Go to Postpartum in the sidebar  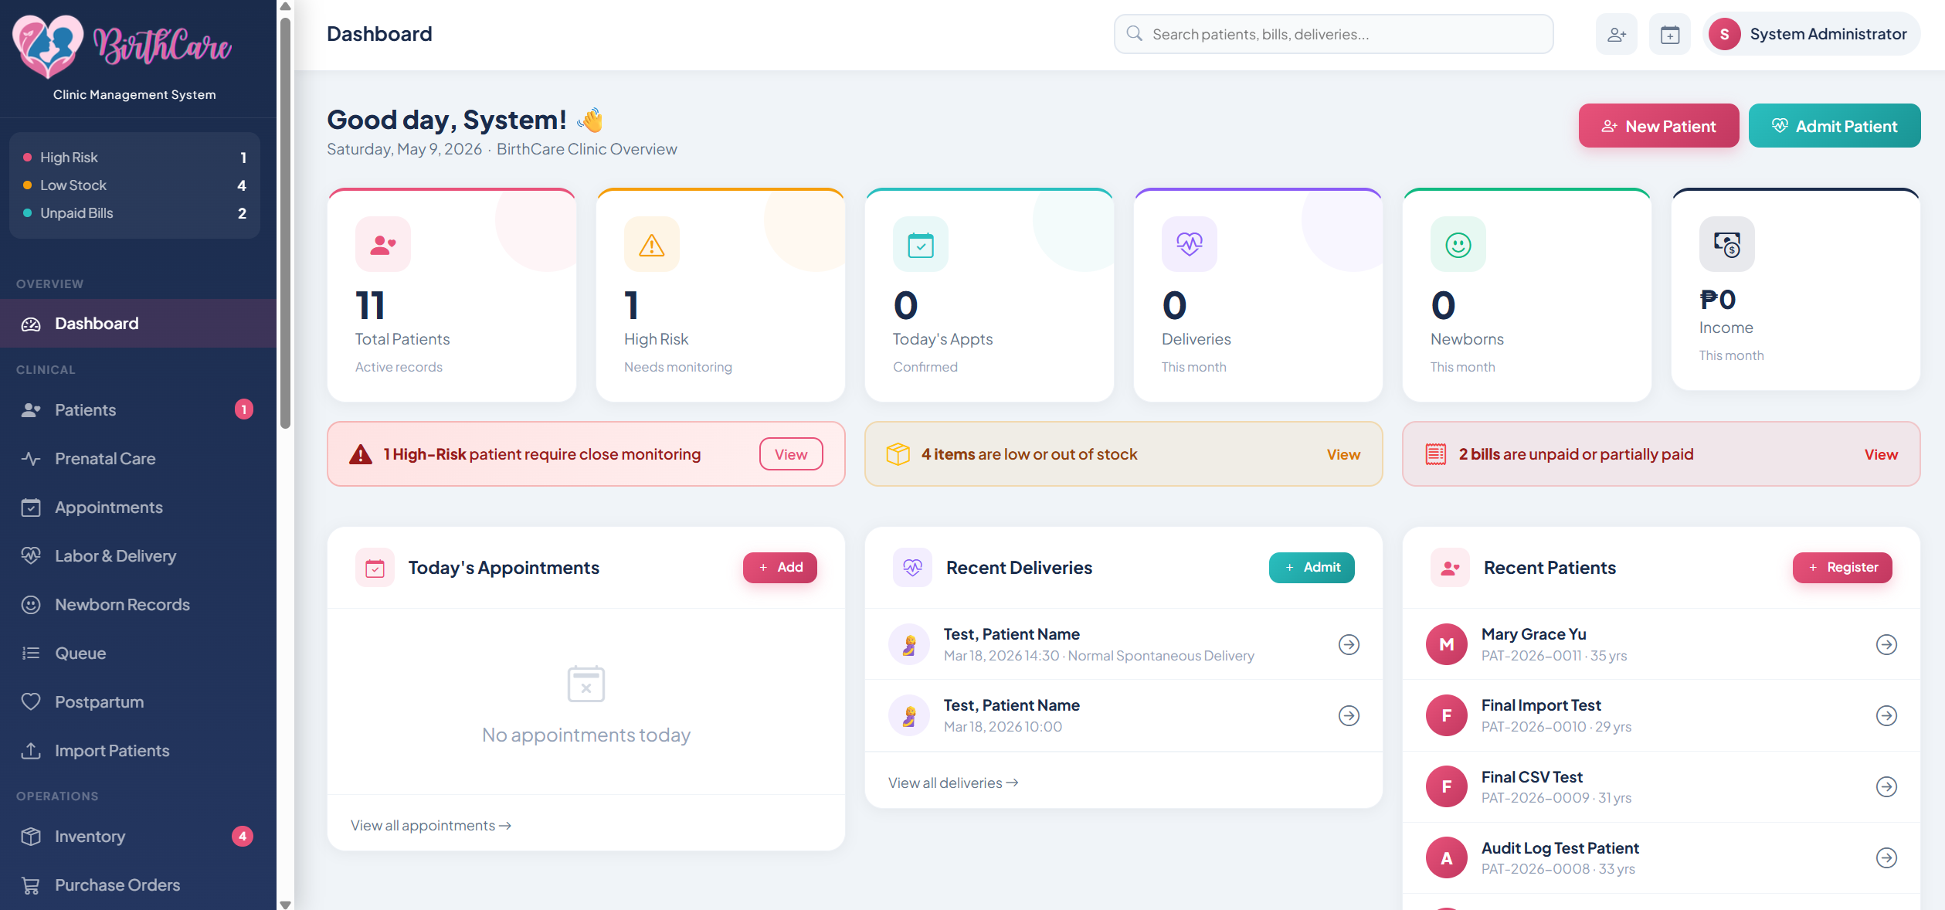(x=138, y=701)
